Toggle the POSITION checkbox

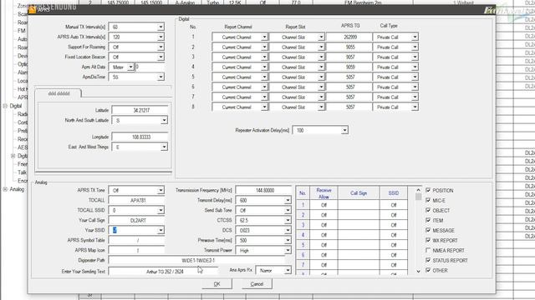(x=428, y=190)
